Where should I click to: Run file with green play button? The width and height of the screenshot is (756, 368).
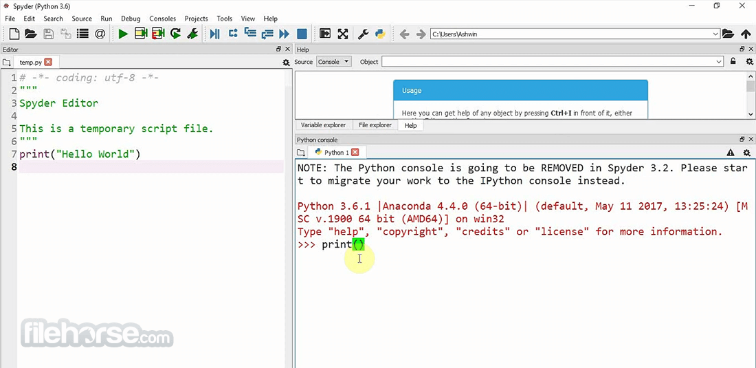pyautogui.click(x=124, y=34)
